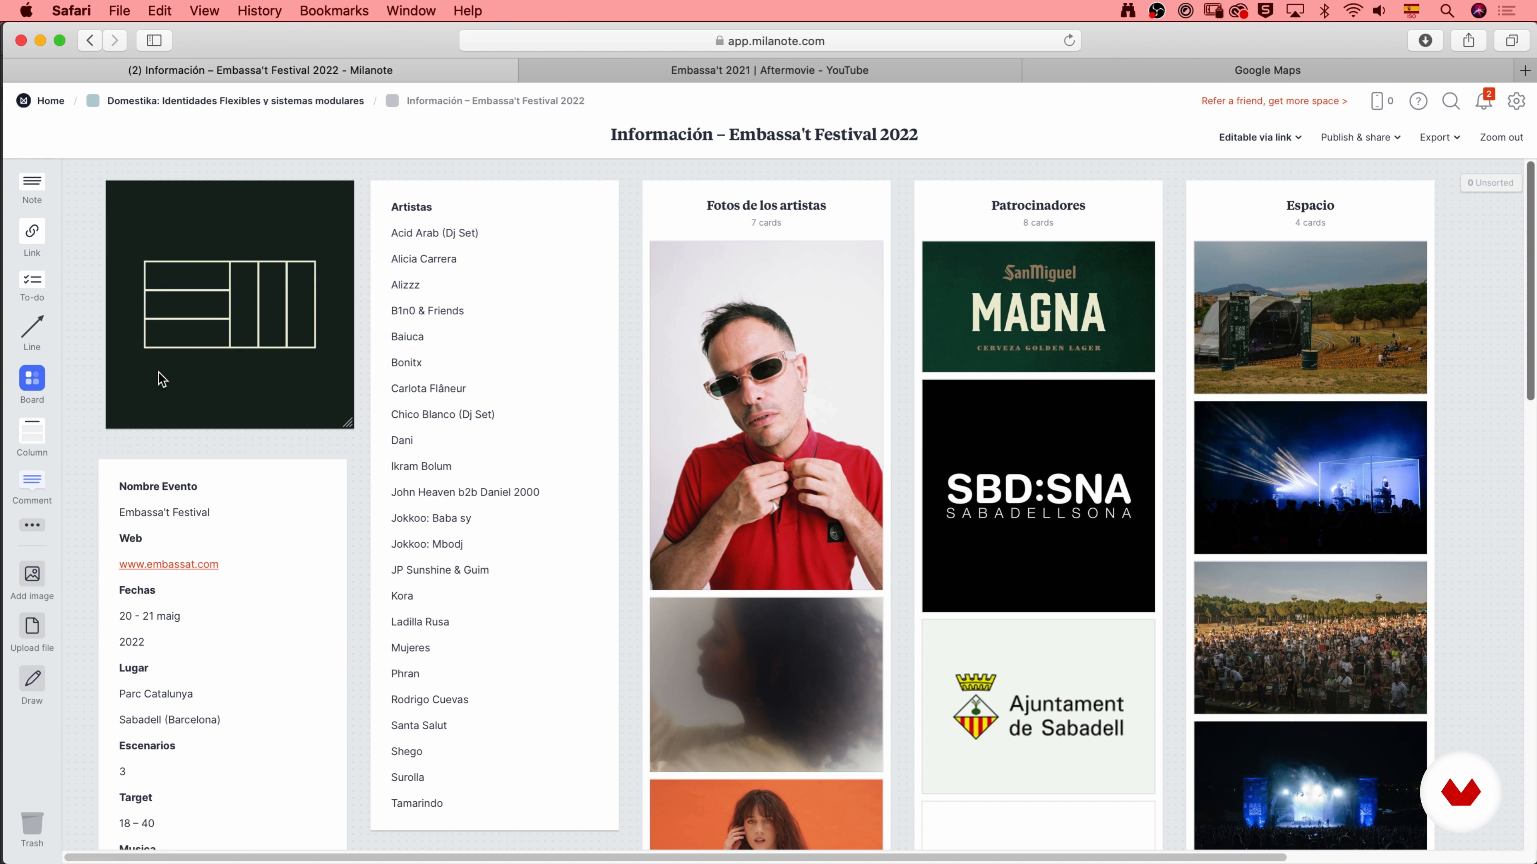1537x864 pixels.
Task: Open more tools ellipsis in sidebar
Action: (x=32, y=525)
